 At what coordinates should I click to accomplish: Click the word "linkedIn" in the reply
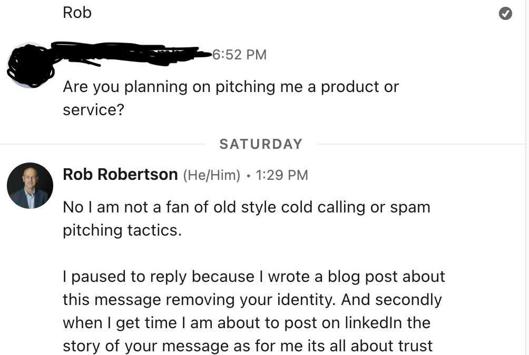[373, 323]
